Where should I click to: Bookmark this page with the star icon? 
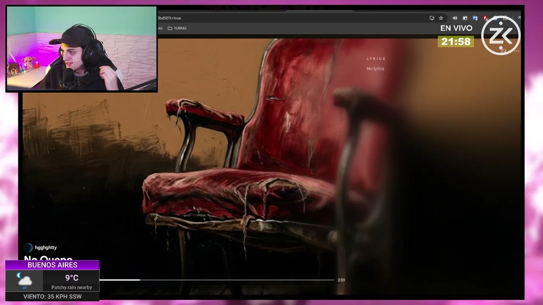tap(441, 18)
